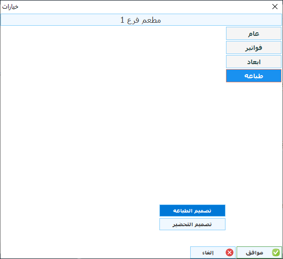Go to general (عام) options section

click(254, 33)
